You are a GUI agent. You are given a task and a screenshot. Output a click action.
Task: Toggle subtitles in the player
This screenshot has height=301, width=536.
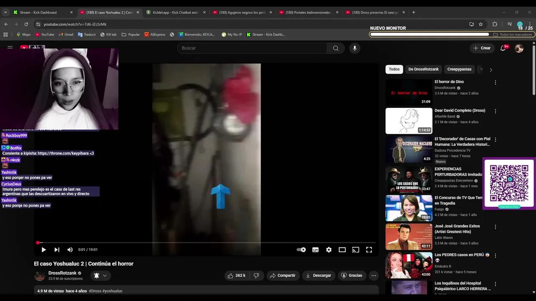tap(315, 250)
